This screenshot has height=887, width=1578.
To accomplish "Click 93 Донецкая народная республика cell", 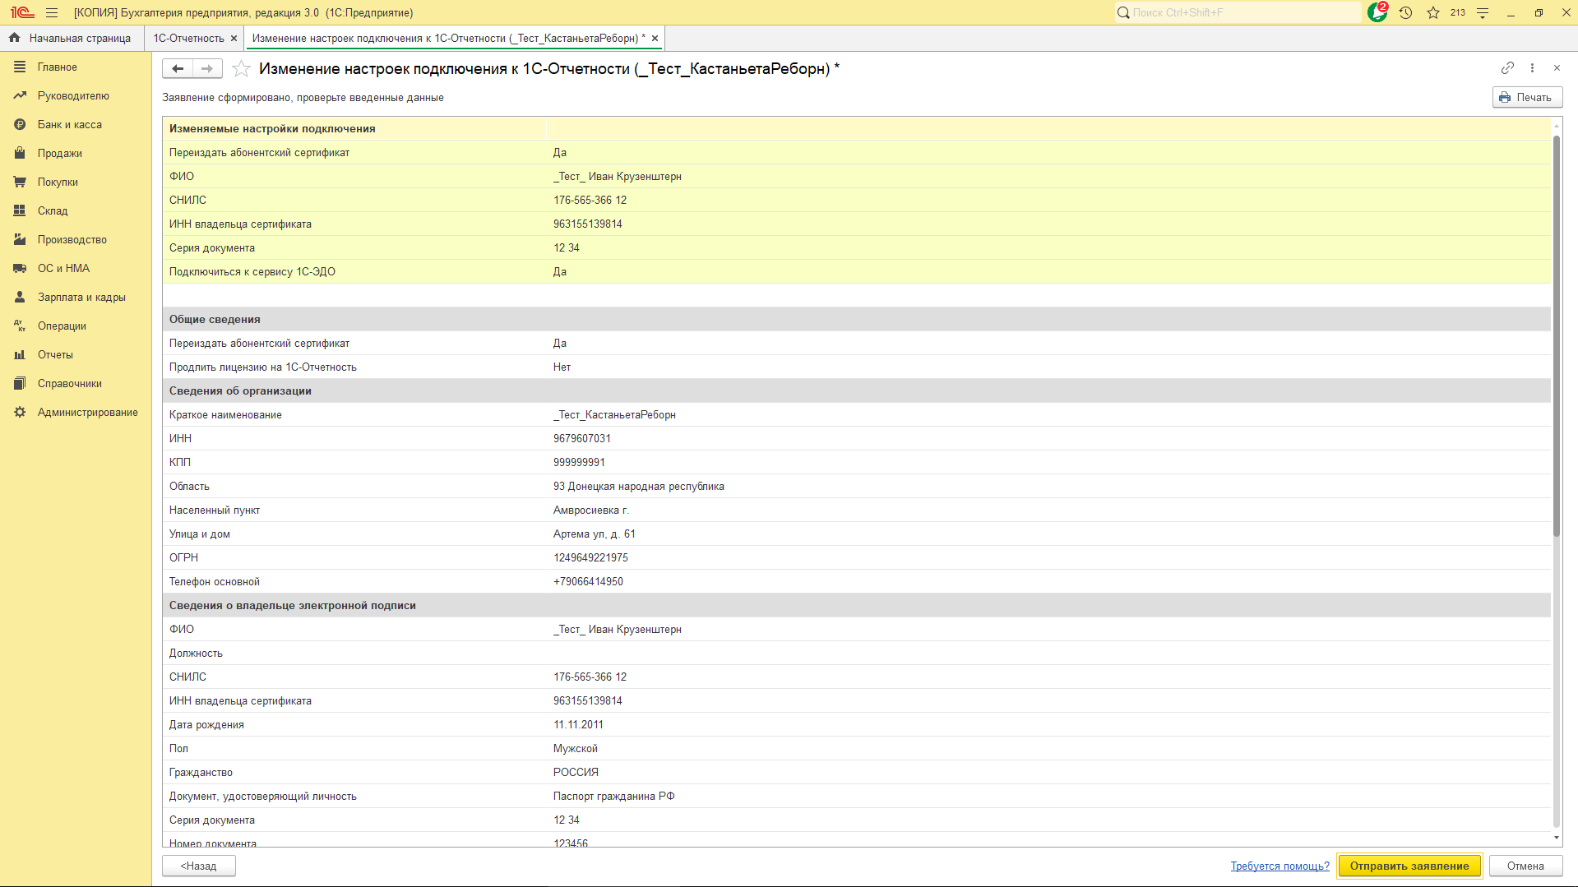I will 639,486.
